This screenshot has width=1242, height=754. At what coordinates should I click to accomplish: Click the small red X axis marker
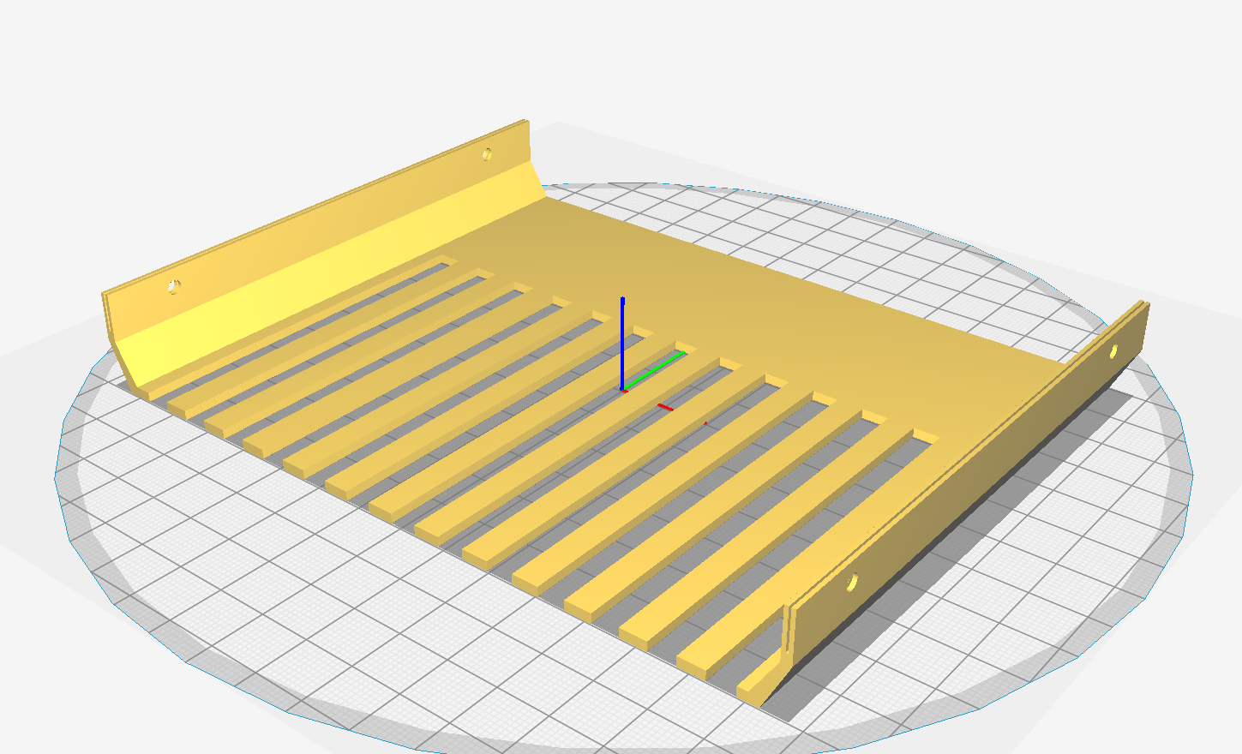tap(664, 407)
